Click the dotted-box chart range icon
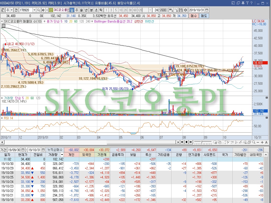 224,142
